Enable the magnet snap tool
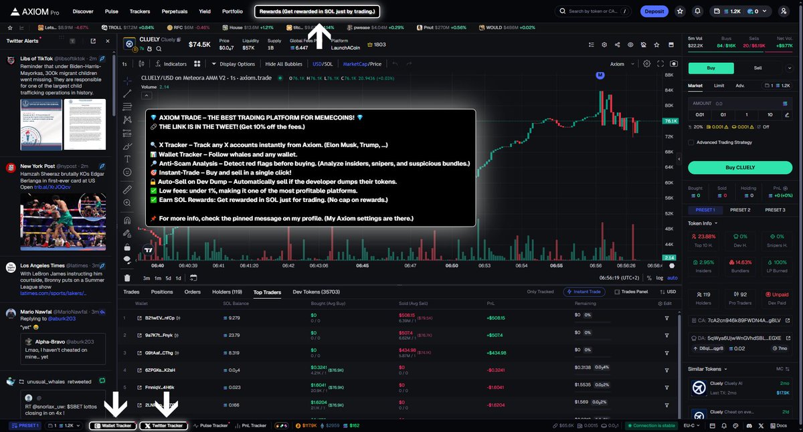803x432 pixels. click(127, 220)
